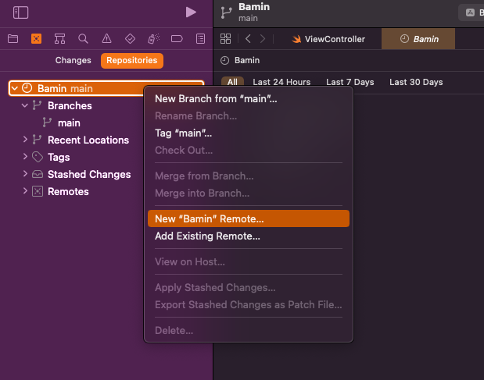
Task: Open the Report navigator list icon
Action: click(200, 39)
